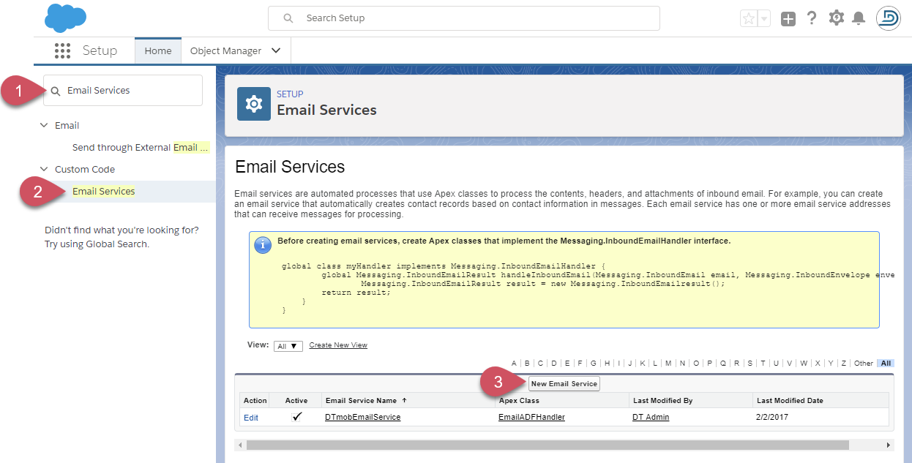Click the Salesforce cloud logo
The width and height of the screenshot is (912, 463).
(x=64, y=18)
